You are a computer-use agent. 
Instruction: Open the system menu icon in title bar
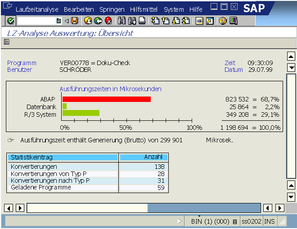click(x=8, y=5)
